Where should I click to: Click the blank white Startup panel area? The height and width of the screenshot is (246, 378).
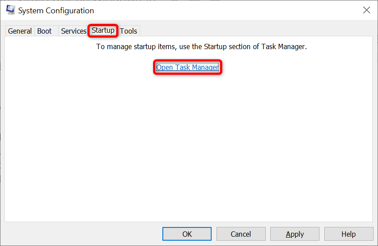pyautogui.click(x=189, y=146)
